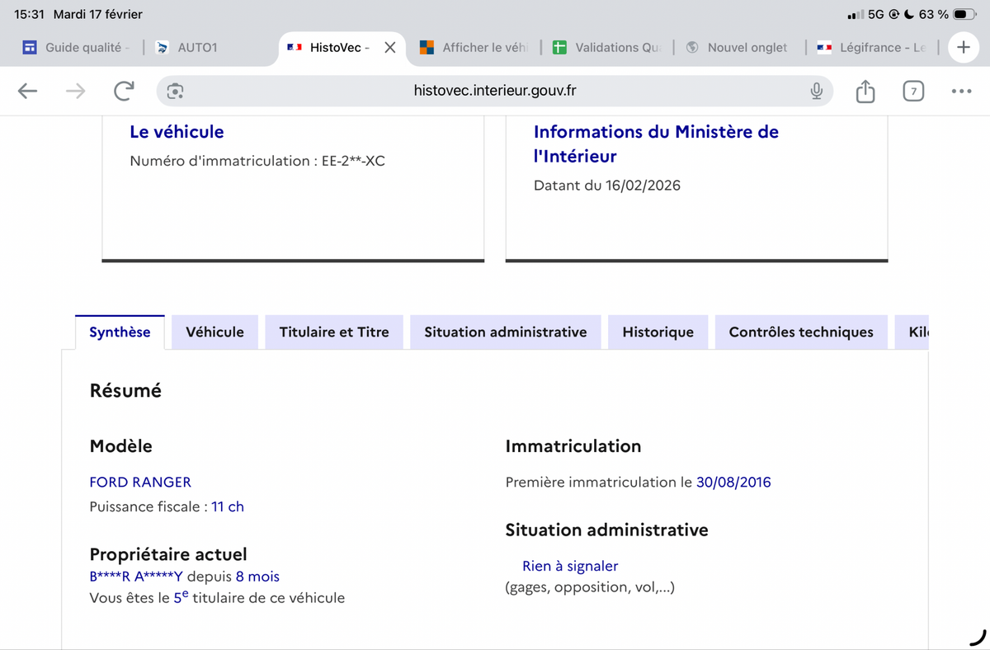This screenshot has width=990, height=650.
Task: Tap the lens search icon in address bar
Action: click(x=175, y=92)
